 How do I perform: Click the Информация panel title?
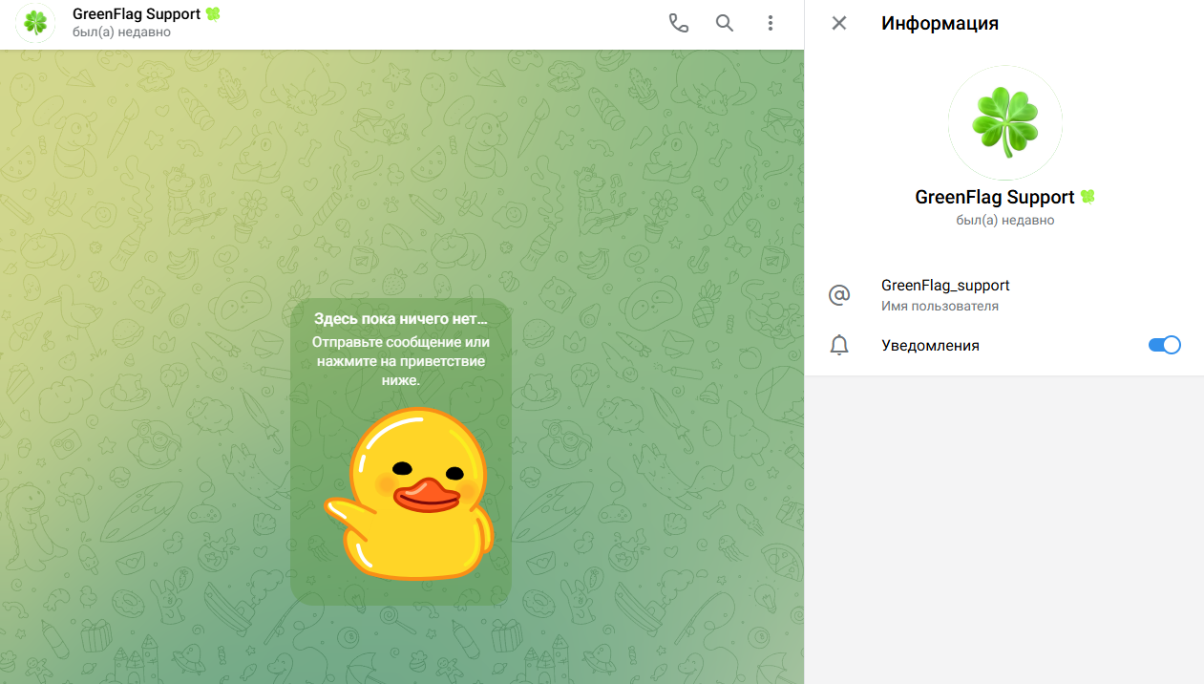click(x=940, y=24)
